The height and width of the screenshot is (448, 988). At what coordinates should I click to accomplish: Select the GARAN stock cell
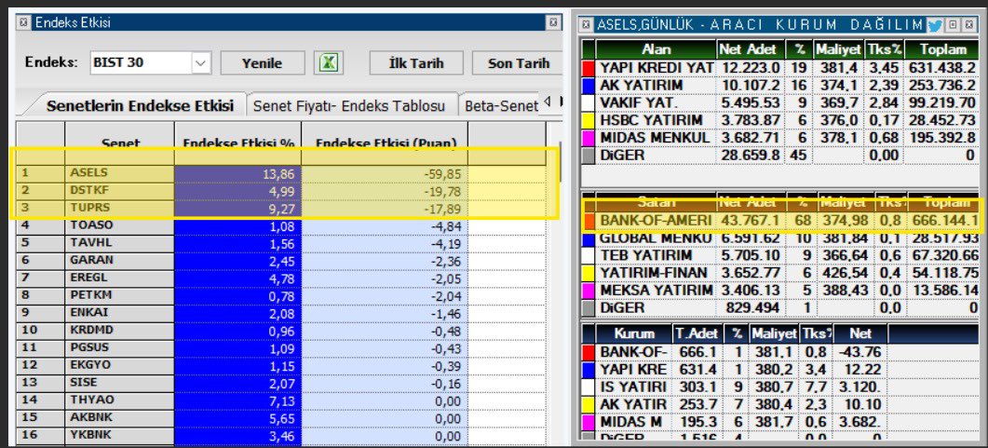120,260
